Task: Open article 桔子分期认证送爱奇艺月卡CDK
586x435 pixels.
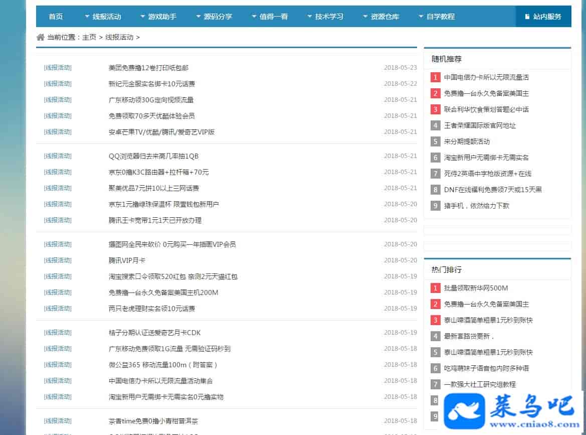Action: pos(155,333)
